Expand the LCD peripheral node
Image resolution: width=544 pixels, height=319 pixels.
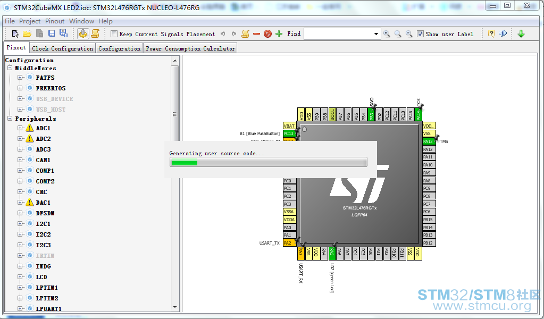(20, 276)
